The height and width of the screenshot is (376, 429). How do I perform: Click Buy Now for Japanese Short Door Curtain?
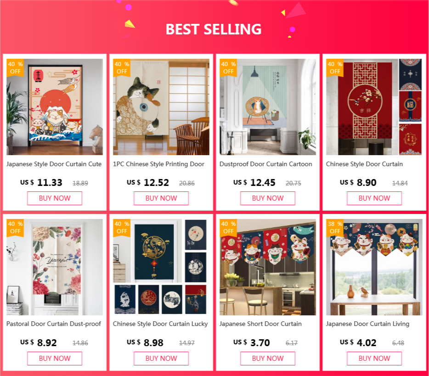pos(268,358)
